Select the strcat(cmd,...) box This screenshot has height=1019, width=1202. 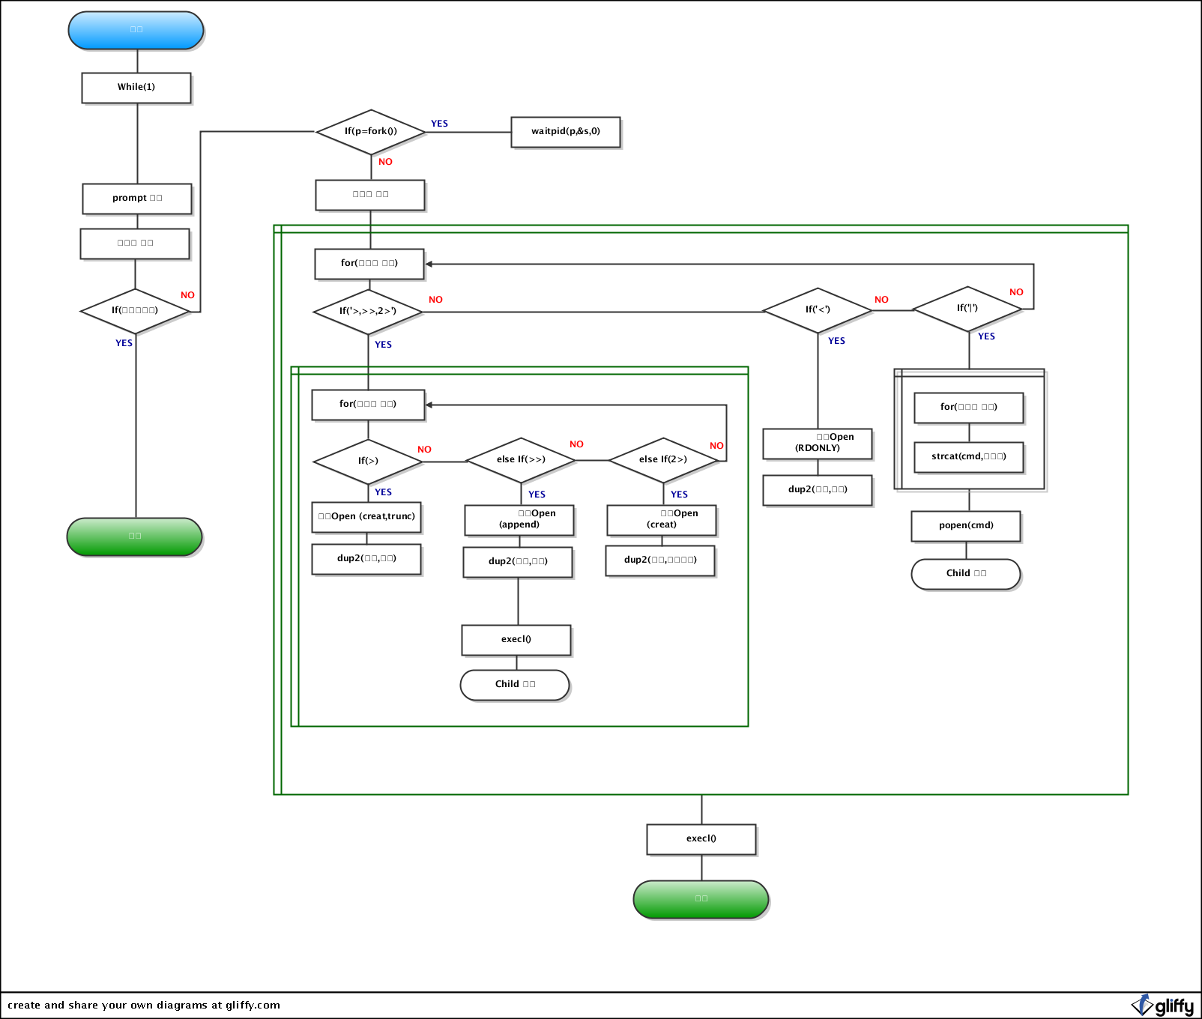[x=969, y=457]
